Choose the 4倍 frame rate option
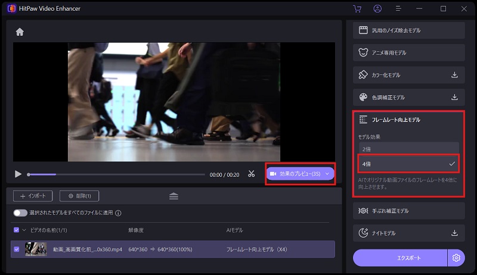 (x=408, y=163)
